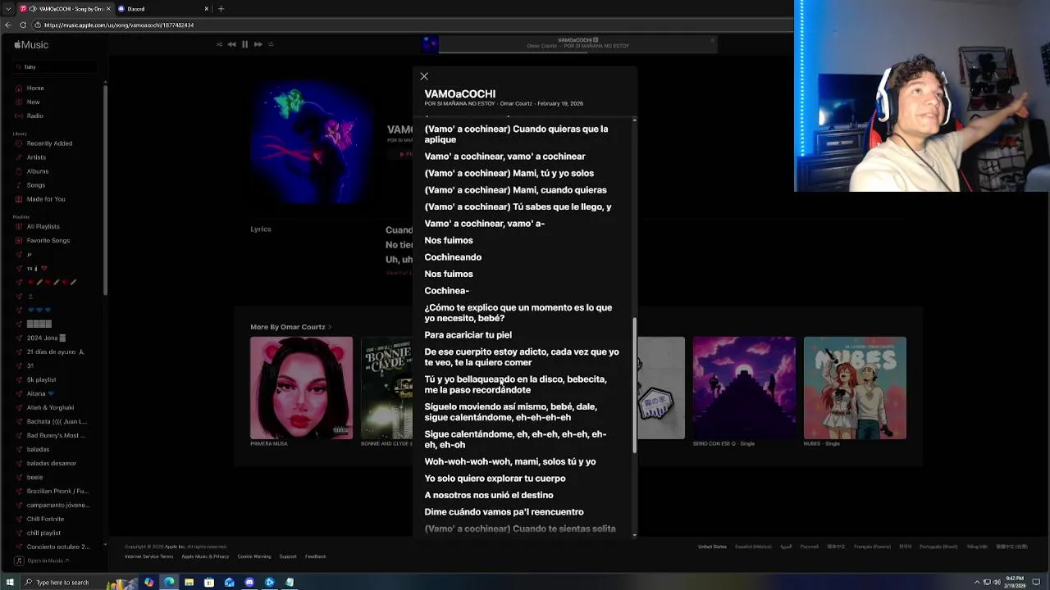This screenshot has width=1050, height=590.
Task: Jump to lyric line Nos fuimos first occurrence
Action: coord(449,240)
